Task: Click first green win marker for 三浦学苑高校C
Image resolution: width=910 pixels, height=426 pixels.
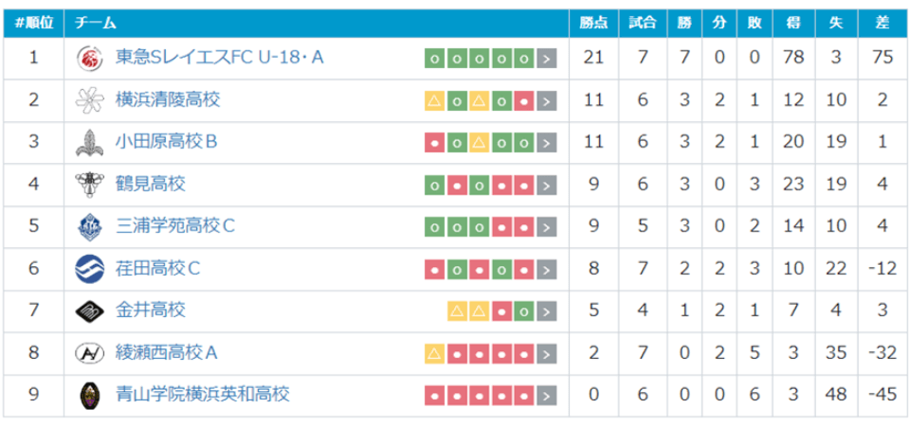Action: (434, 227)
